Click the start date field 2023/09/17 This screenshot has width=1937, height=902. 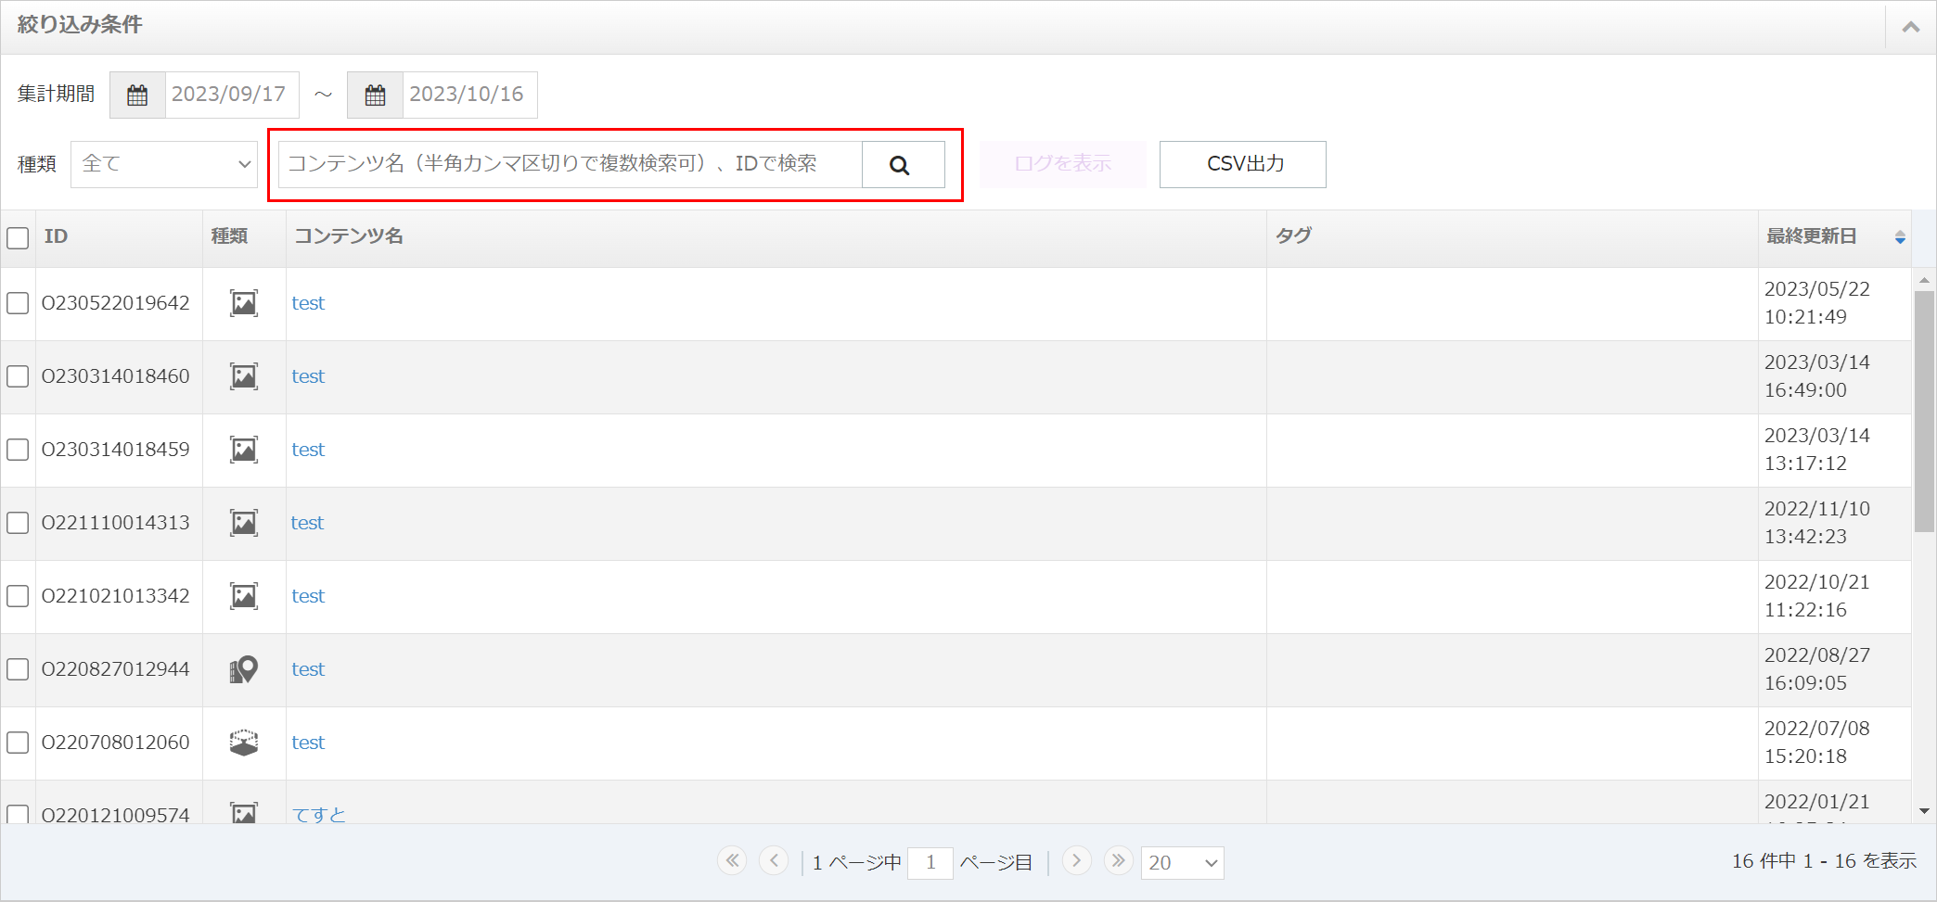tap(232, 95)
